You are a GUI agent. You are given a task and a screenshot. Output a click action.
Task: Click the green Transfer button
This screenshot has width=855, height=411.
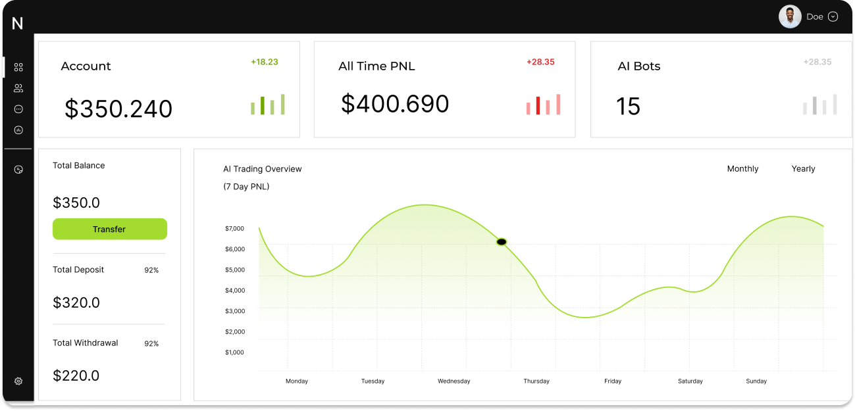coord(110,229)
